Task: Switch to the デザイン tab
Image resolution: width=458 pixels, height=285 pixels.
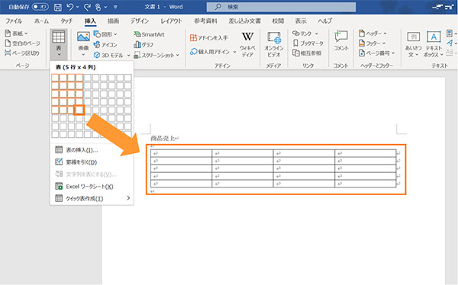Action: 140,21
